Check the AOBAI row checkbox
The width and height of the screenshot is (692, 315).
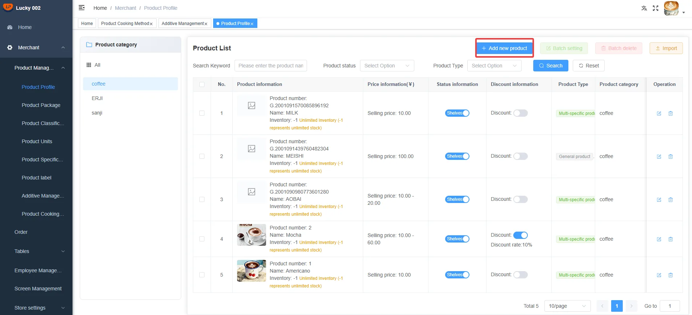coord(202,199)
